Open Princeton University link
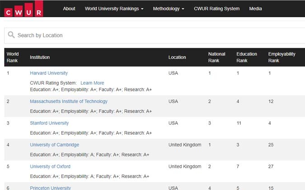 [x=50, y=188]
